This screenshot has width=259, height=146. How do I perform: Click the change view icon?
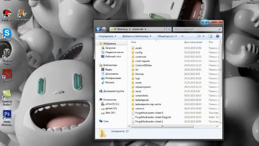pos(199,36)
